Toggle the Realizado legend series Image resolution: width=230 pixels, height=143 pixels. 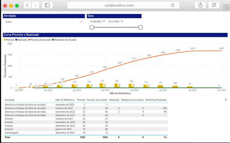(x=21, y=40)
